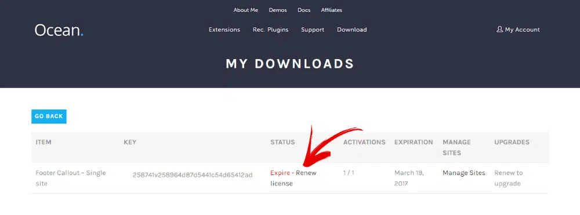Click the red Expire status label
Image resolution: width=580 pixels, height=215 pixels.
point(280,173)
